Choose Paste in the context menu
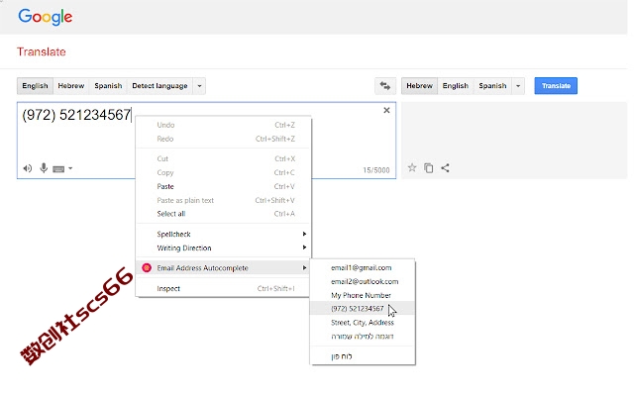634x396 pixels. coord(224,186)
